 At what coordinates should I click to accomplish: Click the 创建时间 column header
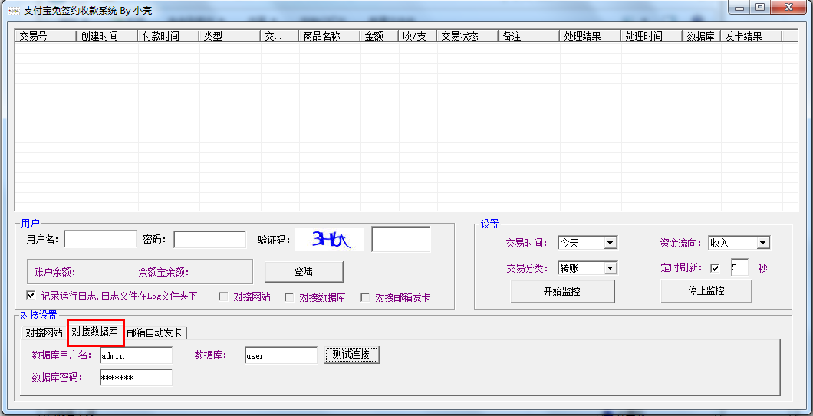click(x=107, y=36)
